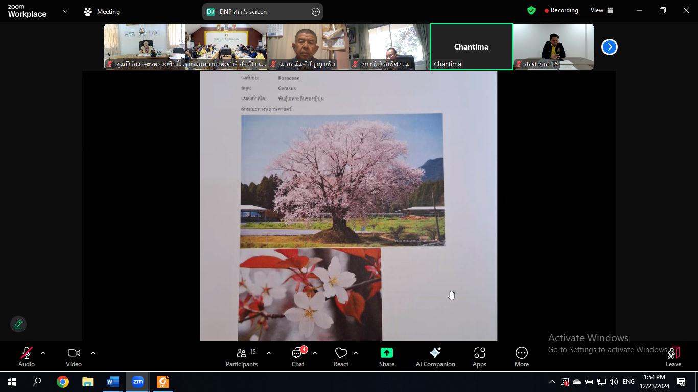The width and height of the screenshot is (698, 392).
Task: Expand video options arrow beside Video
Action: tap(92, 353)
